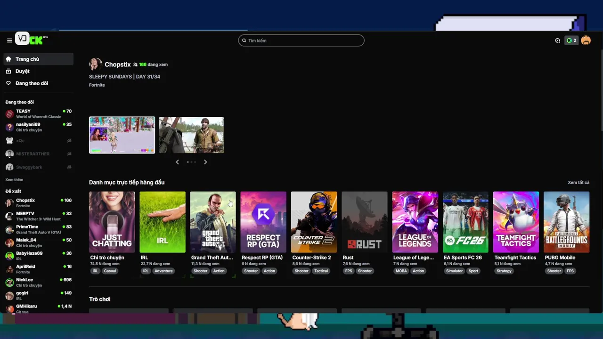Open Grand Theft Auto category card

tap(213, 222)
